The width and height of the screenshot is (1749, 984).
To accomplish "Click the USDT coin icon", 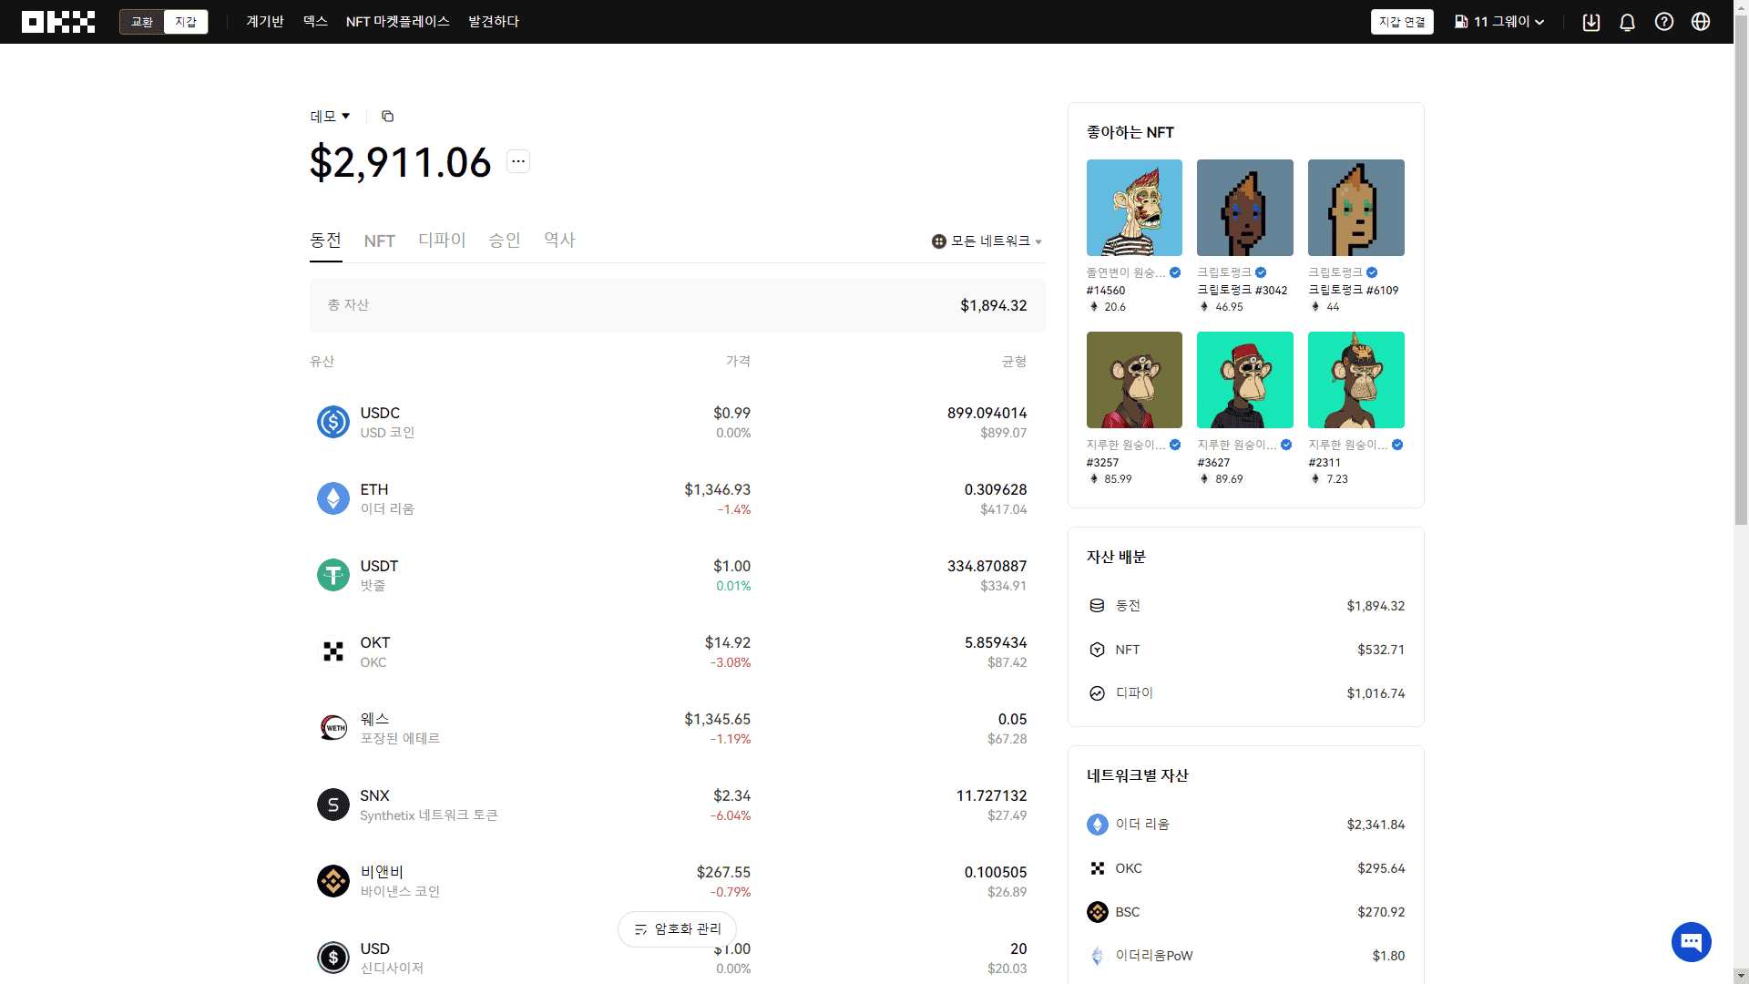I will tap(333, 575).
